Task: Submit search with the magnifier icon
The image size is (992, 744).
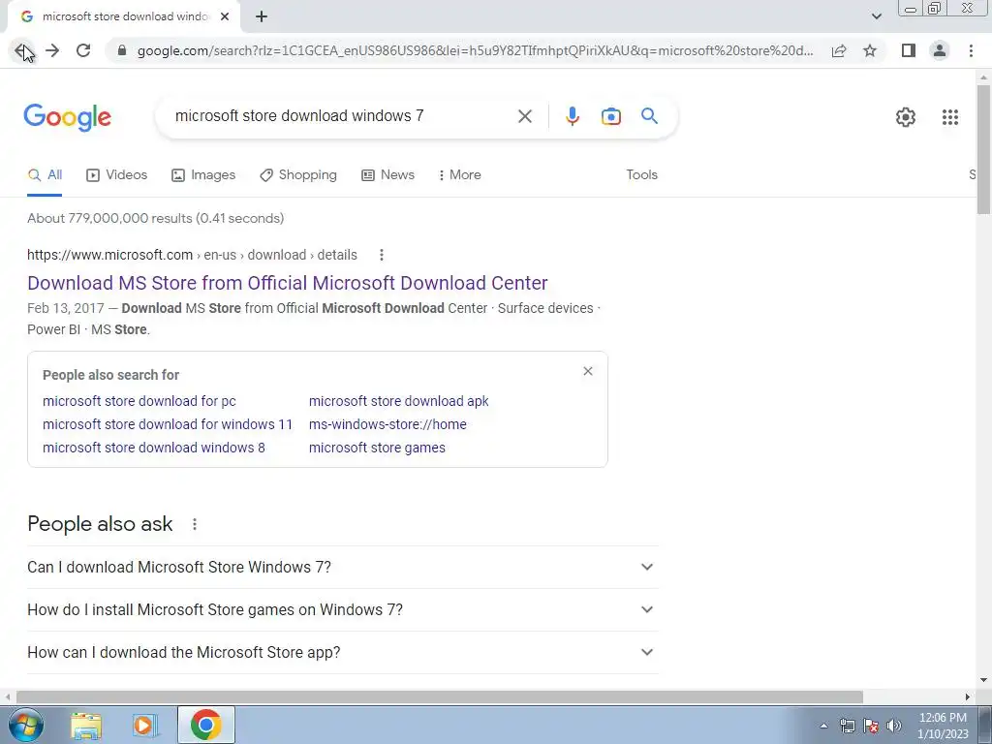Action: coord(649,116)
